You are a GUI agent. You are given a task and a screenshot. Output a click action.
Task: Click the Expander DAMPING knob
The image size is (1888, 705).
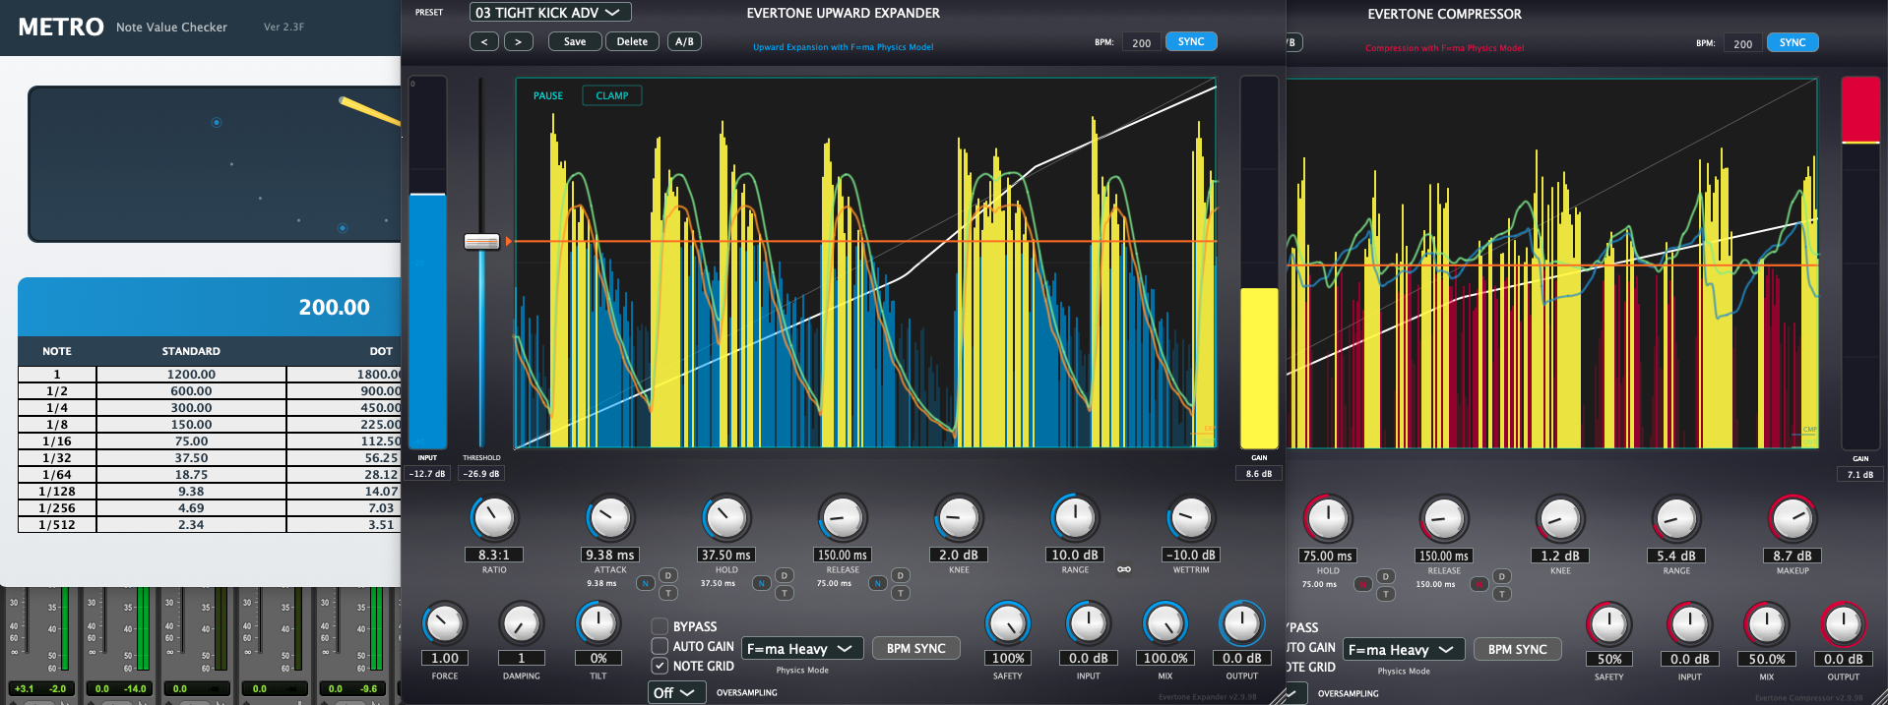(x=522, y=623)
